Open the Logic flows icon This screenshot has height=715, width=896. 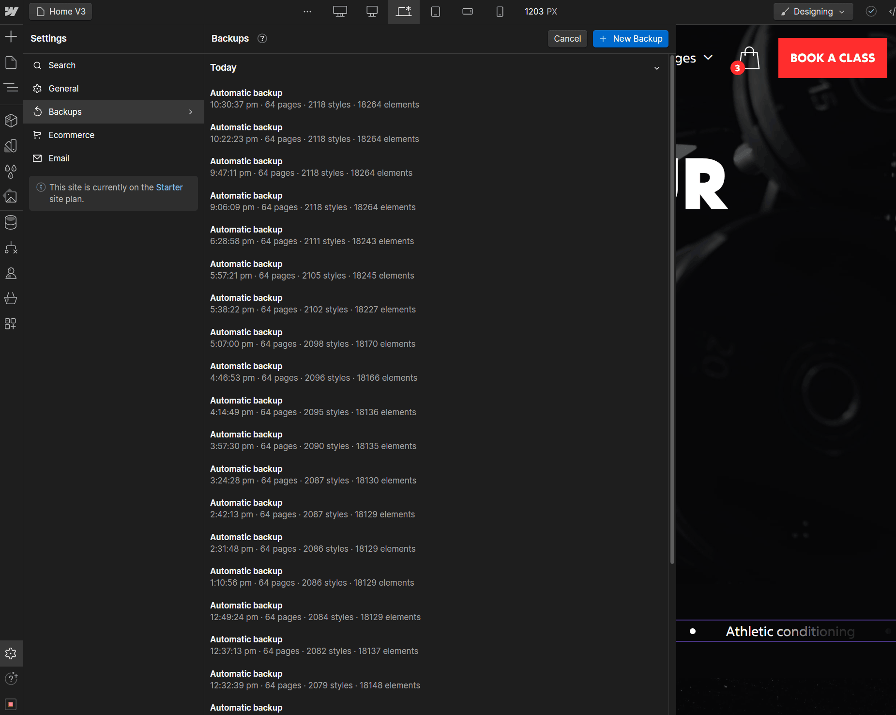(11, 248)
